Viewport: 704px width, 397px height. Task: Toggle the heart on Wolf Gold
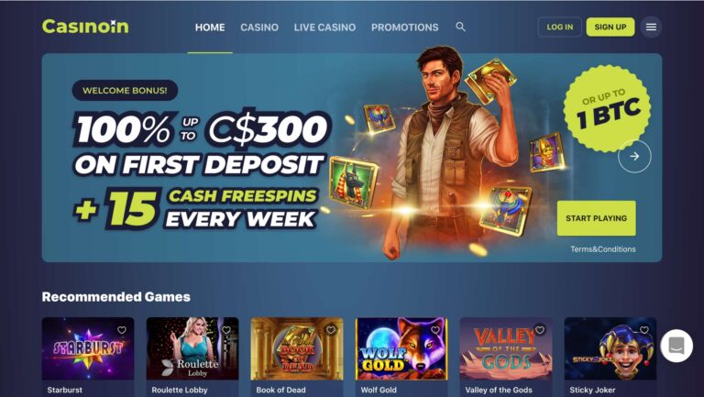coord(435,330)
